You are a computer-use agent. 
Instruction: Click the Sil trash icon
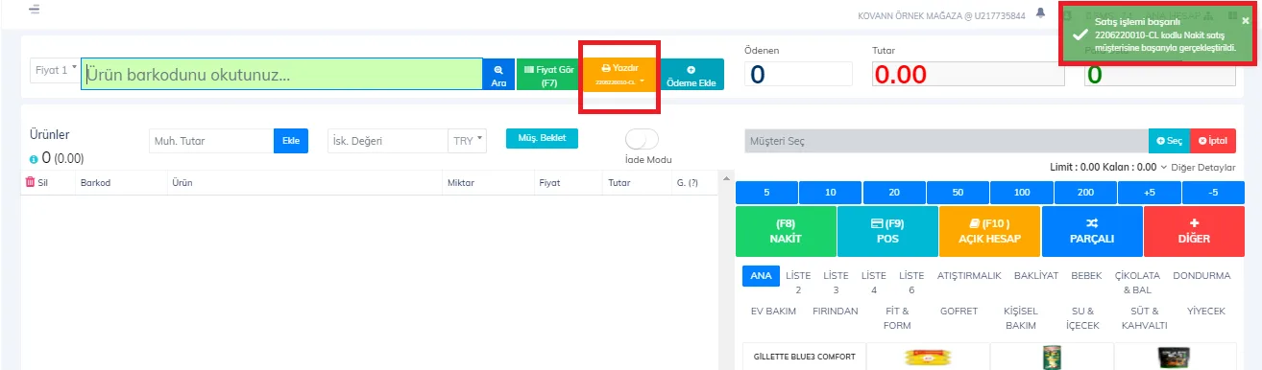(30, 181)
